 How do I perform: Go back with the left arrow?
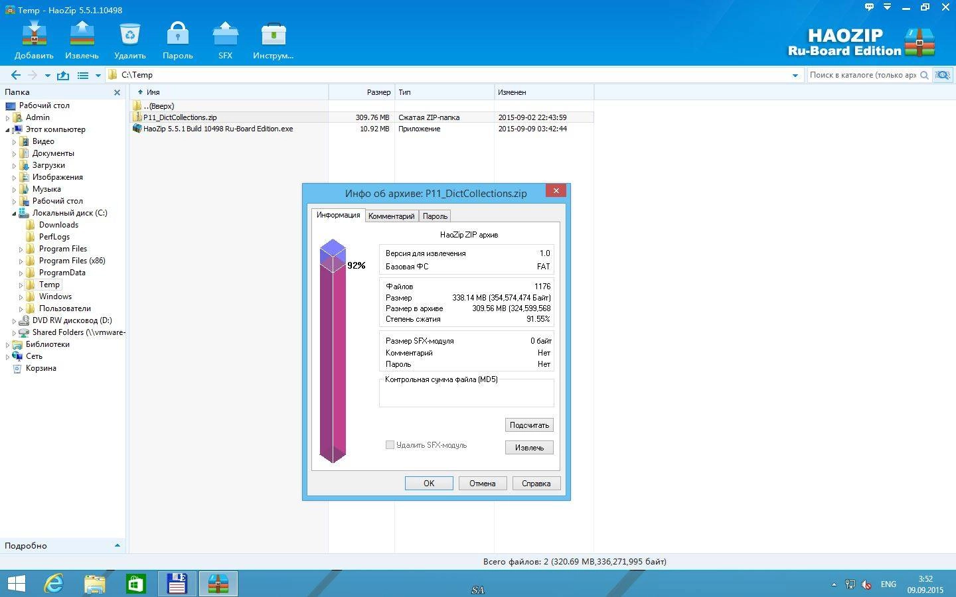pos(16,75)
